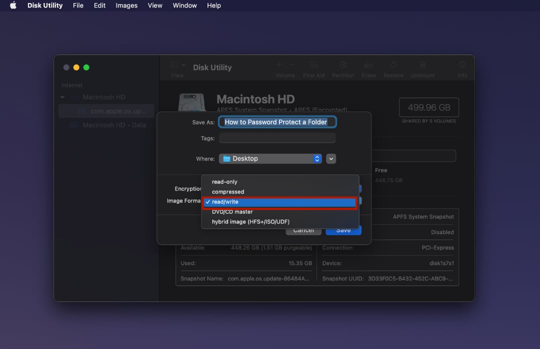This screenshot has width=540, height=349.
Task: Click the Desktop folder icon in Where
Action: click(226, 158)
